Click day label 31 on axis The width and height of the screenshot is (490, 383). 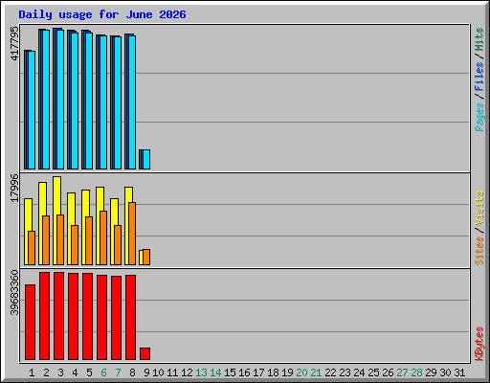pyautogui.click(x=459, y=372)
